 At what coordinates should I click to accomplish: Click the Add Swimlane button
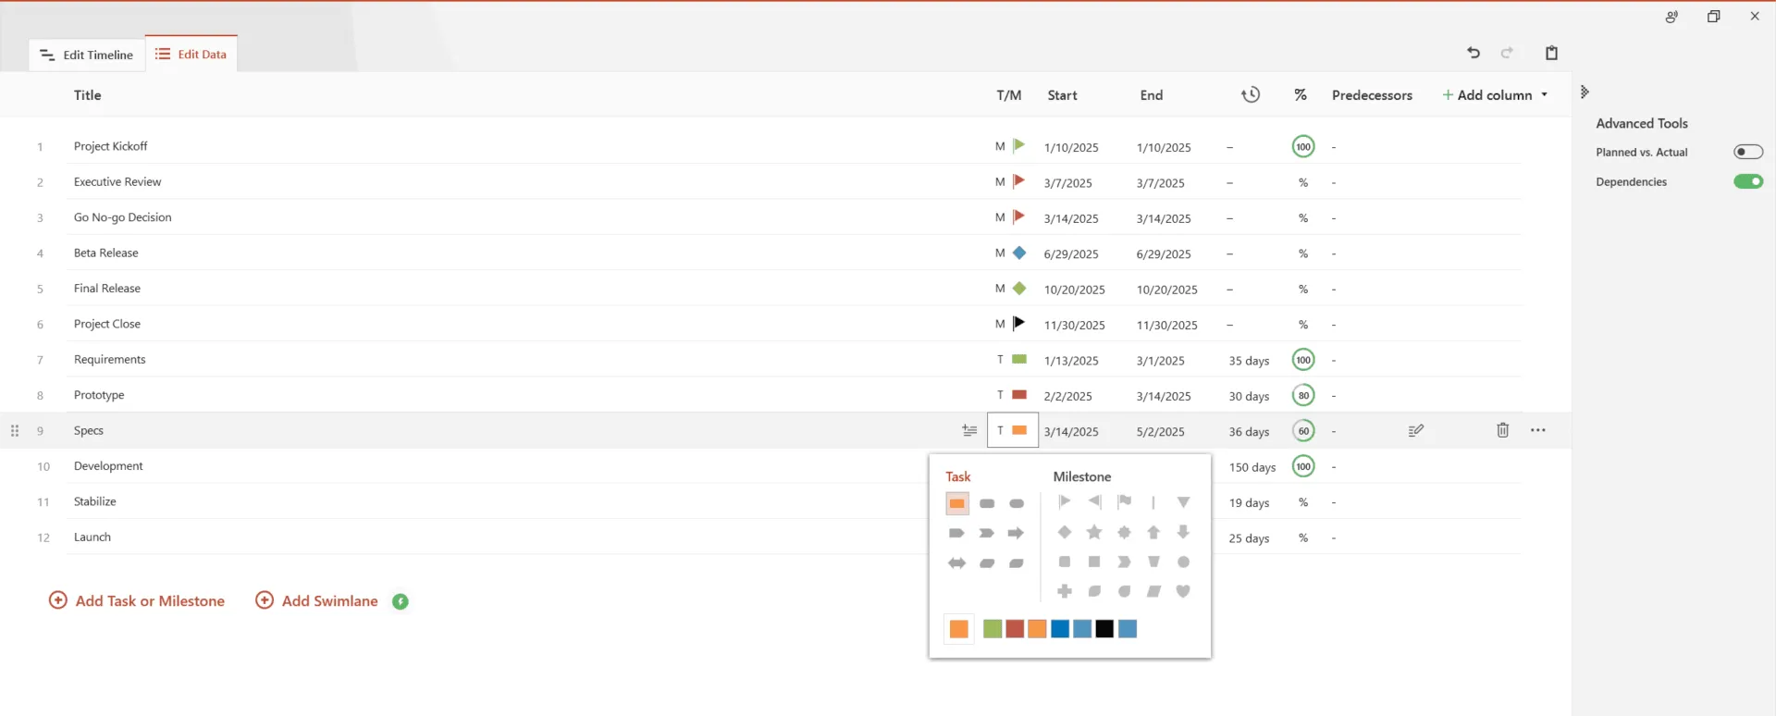point(317,600)
